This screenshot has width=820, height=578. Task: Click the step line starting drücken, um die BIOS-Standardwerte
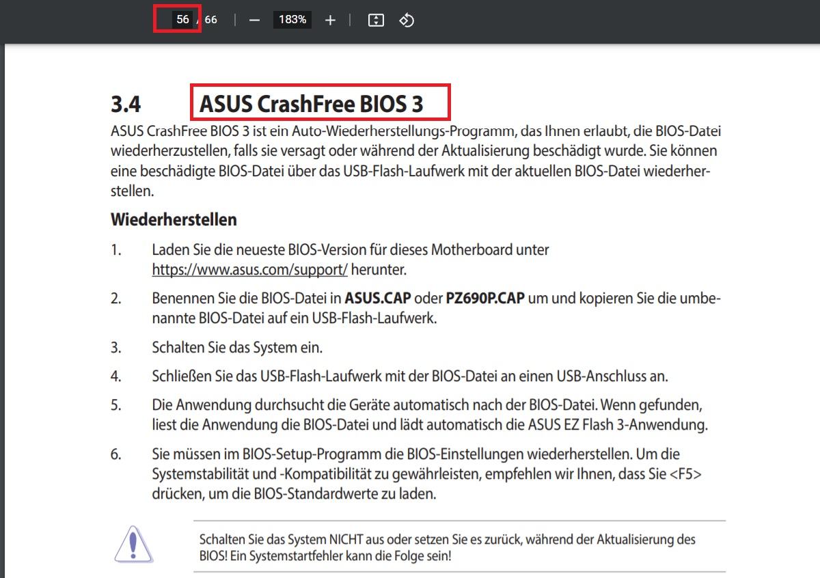tap(294, 493)
